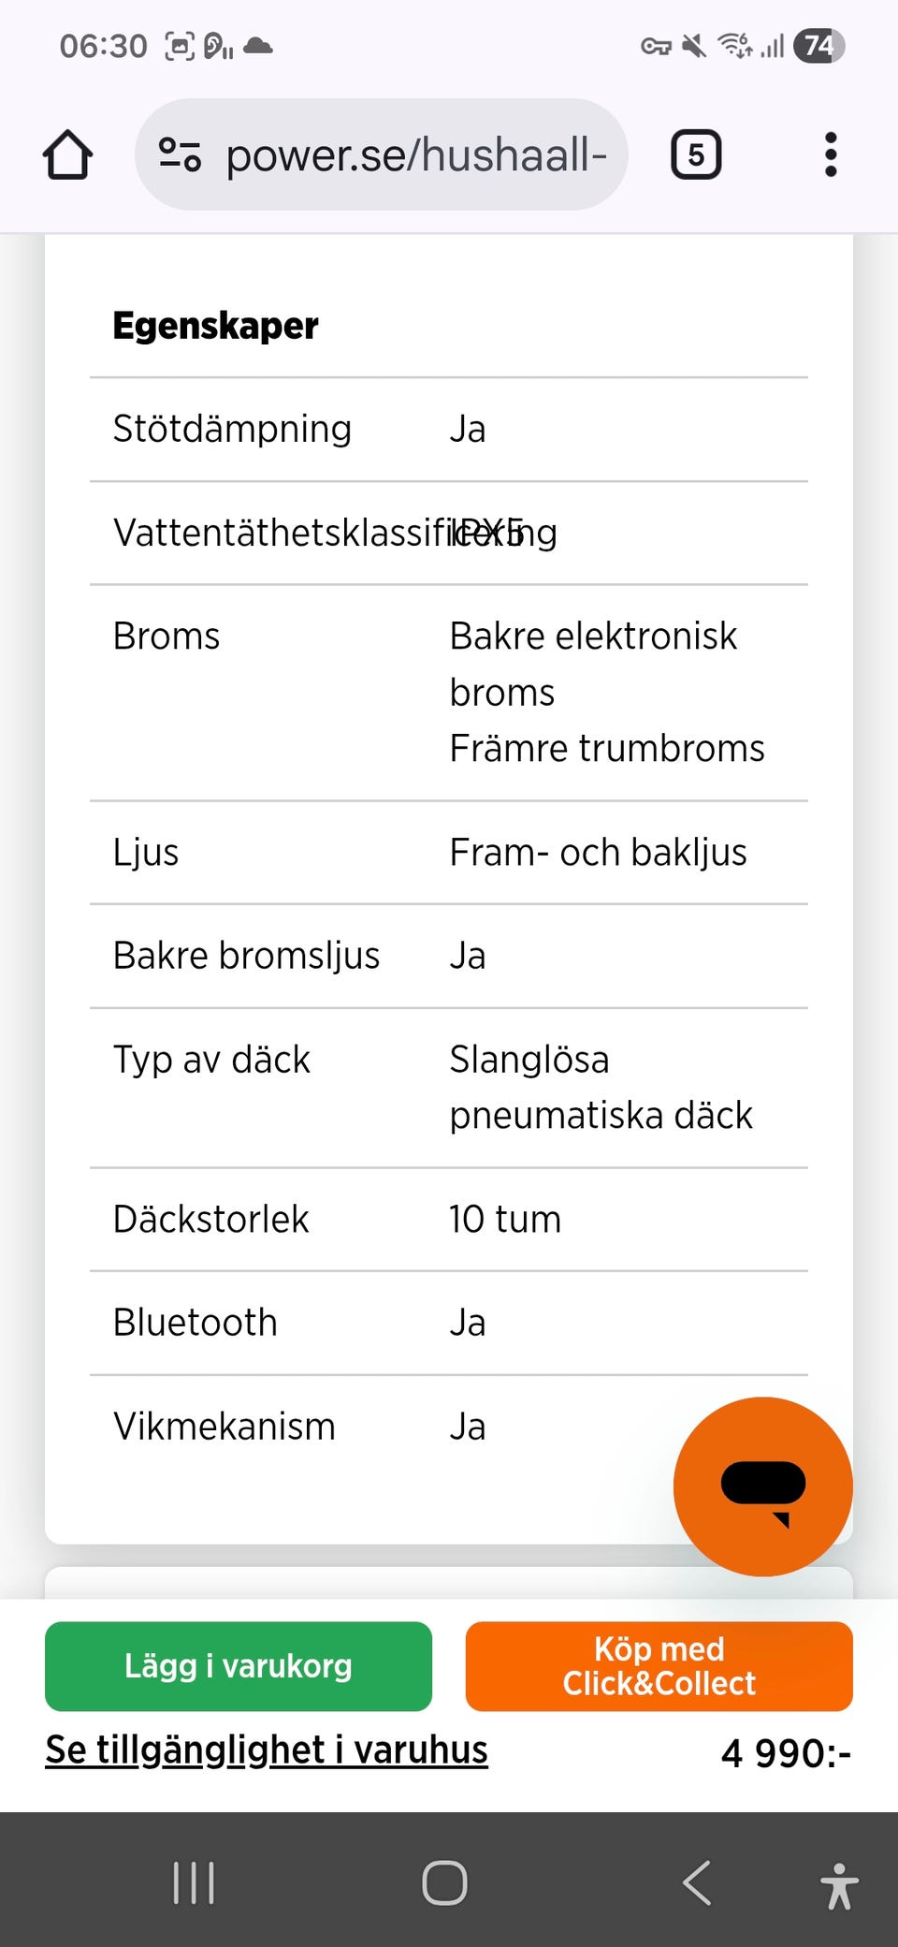Open the orange chat support bubble
Screen dimensions: 898x1947
click(762, 1486)
